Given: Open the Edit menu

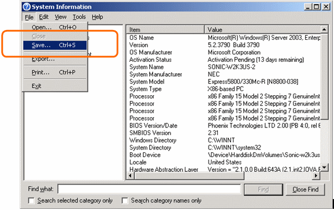Looking at the screenshot, I should pyautogui.click(x=44, y=17).
